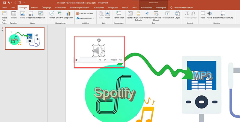
Task: Undo the last action
Action: [9, 3]
